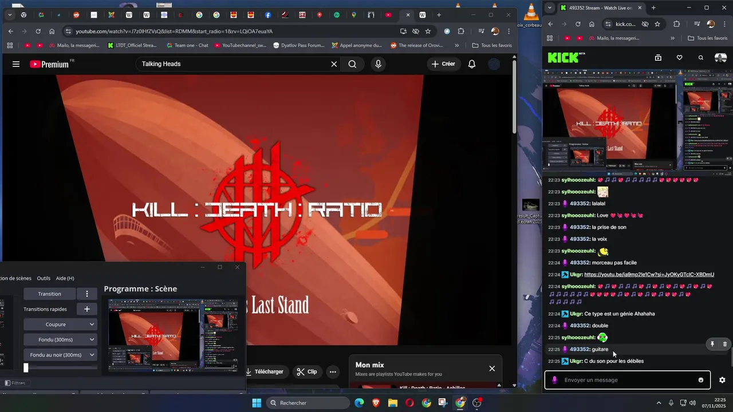Open Kick home logo
Viewport: 733px width, 412px height.
[x=563, y=57]
